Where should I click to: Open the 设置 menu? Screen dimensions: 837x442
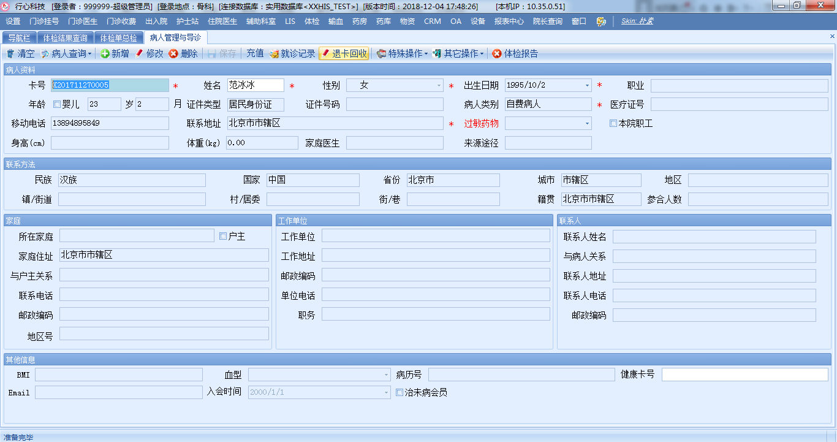(x=13, y=21)
